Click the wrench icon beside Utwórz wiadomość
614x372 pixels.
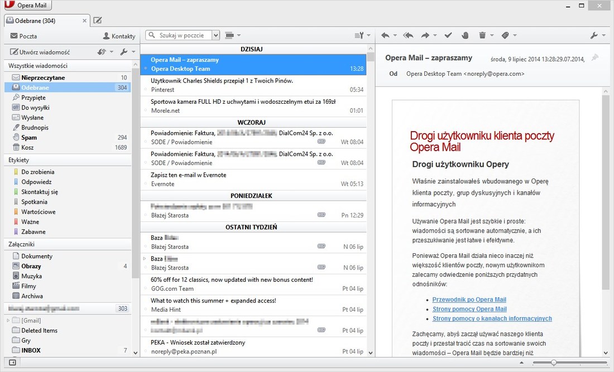(124, 52)
